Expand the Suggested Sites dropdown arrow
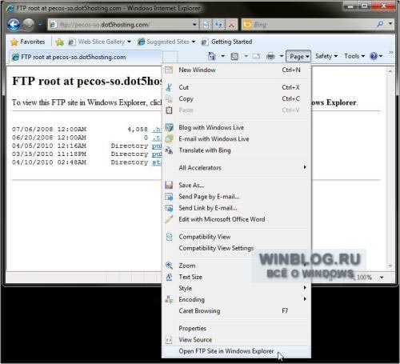The width and height of the screenshot is (400, 364). point(194,42)
